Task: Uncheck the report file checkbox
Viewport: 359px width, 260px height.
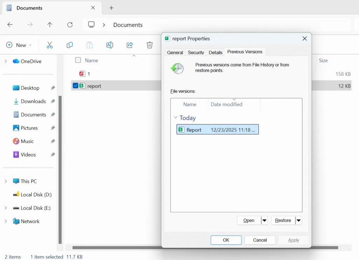Action: click(75, 86)
